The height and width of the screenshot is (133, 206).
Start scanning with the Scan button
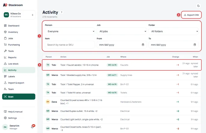(19, 96)
